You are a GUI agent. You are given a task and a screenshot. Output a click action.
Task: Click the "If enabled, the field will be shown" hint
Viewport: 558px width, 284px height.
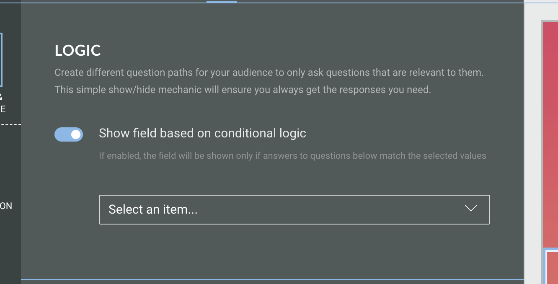tap(292, 156)
